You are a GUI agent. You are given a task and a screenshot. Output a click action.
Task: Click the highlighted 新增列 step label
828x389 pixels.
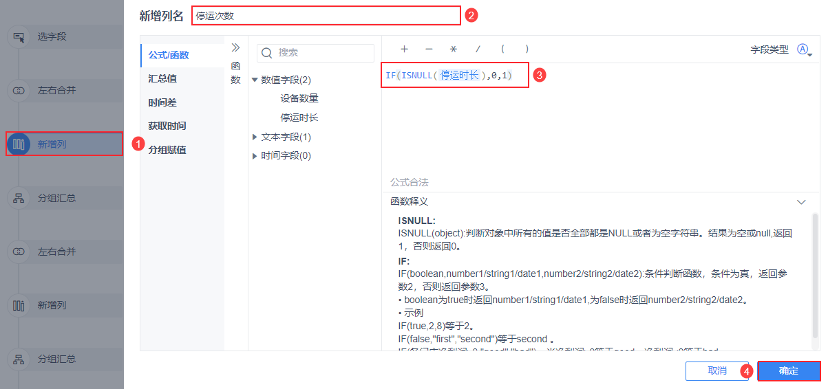click(x=52, y=144)
